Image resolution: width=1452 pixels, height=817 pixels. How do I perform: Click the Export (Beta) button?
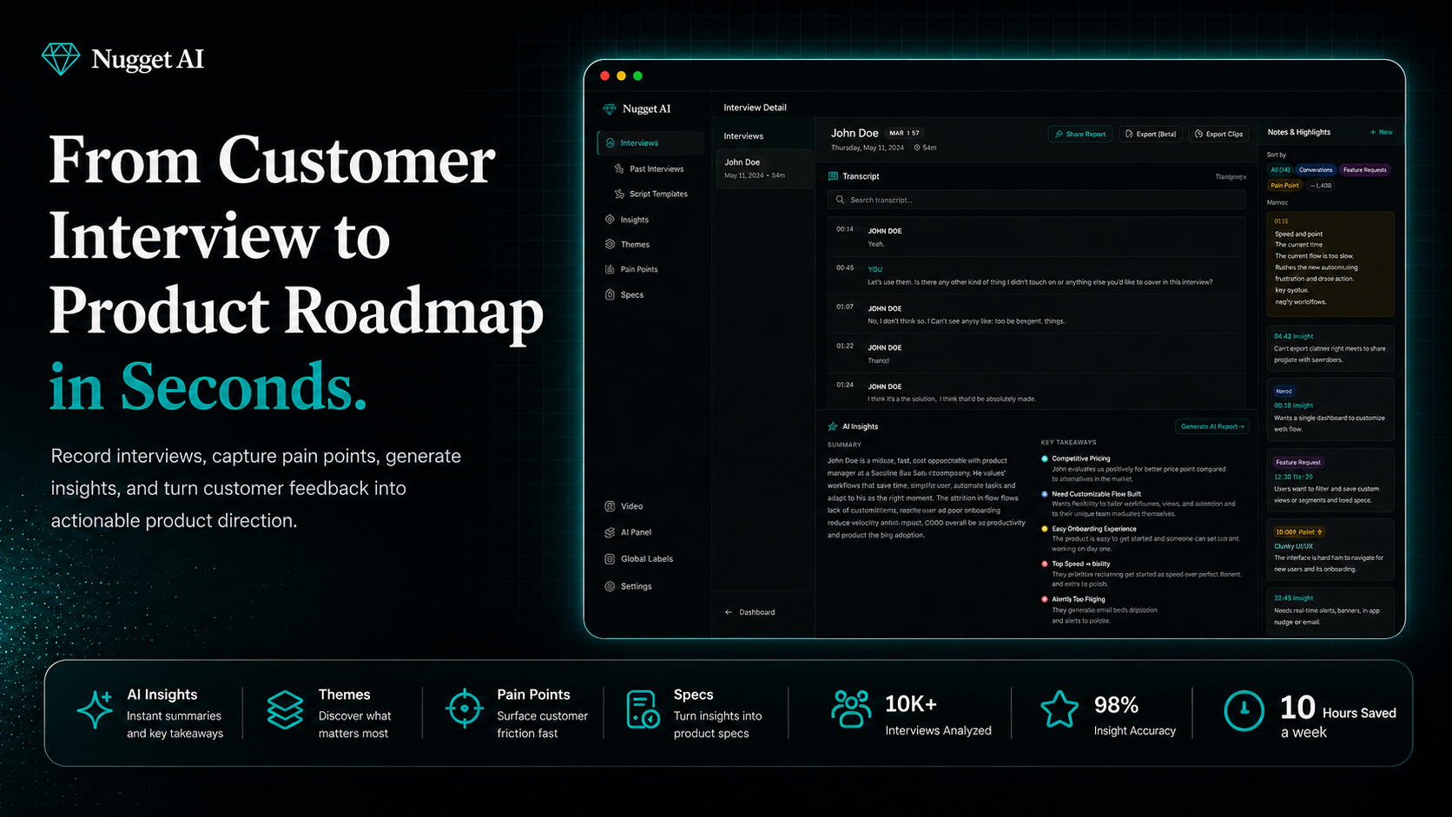pyautogui.click(x=1151, y=134)
